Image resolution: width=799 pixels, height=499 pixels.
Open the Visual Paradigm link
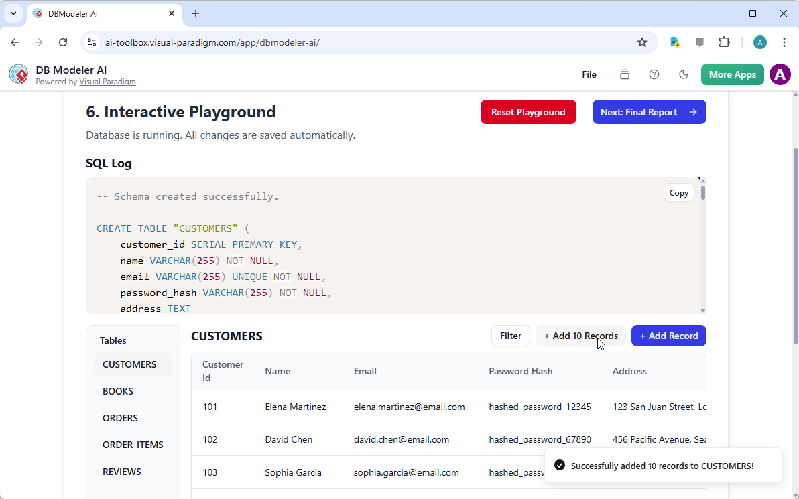[107, 82]
